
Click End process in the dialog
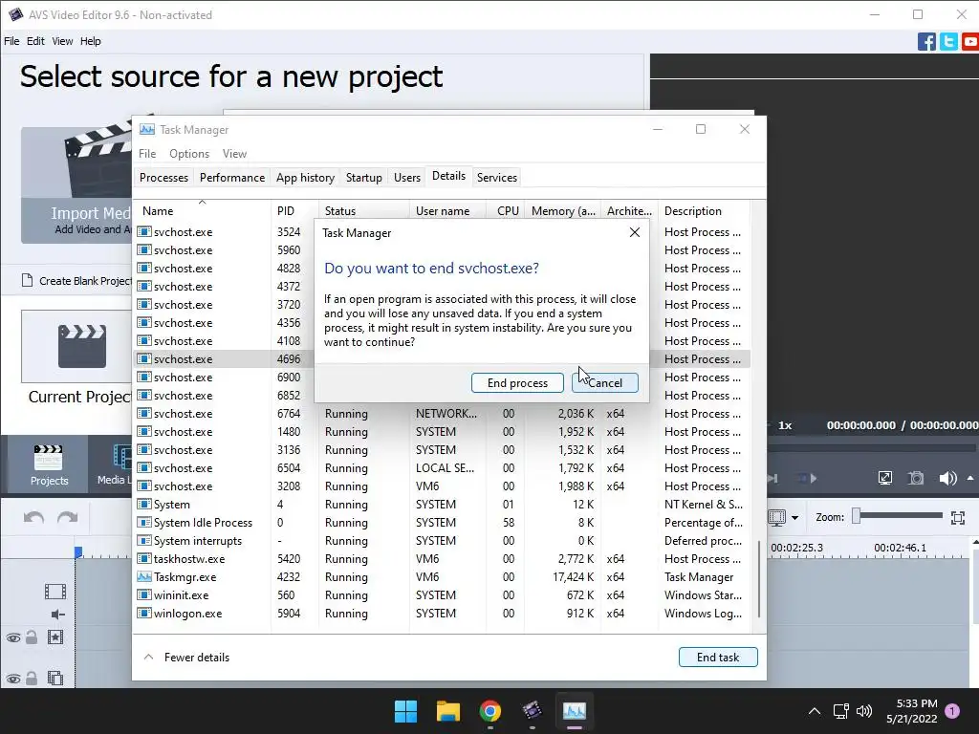pyautogui.click(x=517, y=382)
